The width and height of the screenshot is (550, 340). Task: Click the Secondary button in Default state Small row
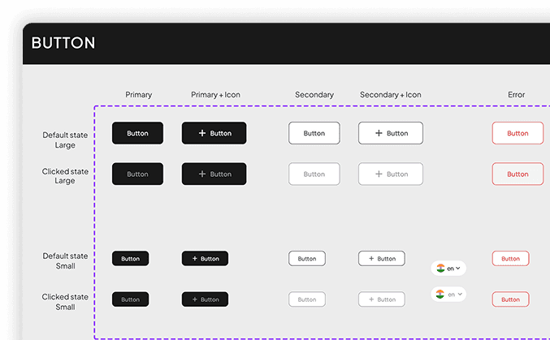(x=307, y=259)
